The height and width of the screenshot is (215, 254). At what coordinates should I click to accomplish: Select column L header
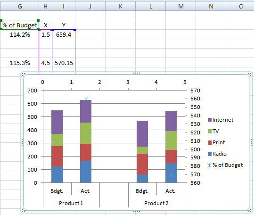click(150, 6)
